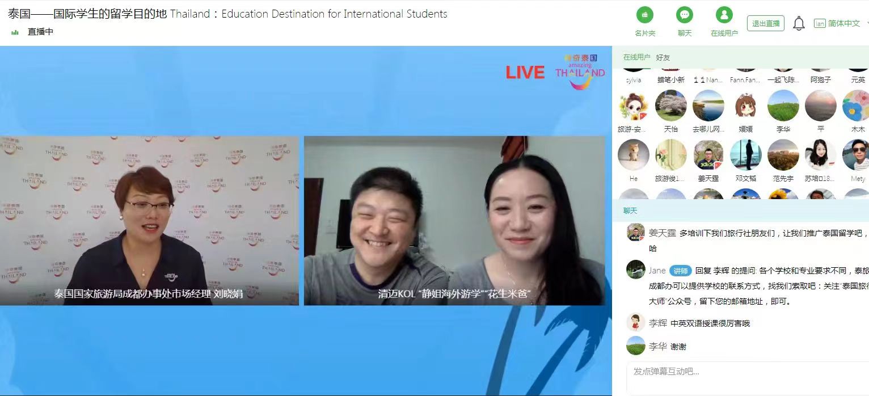
Task: Click the webinar title text at top
Action: click(x=227, y=14)
